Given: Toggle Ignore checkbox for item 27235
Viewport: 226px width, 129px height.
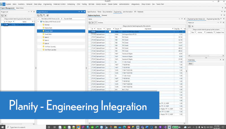Looking at the screenshot, I should tap(110, 32).
